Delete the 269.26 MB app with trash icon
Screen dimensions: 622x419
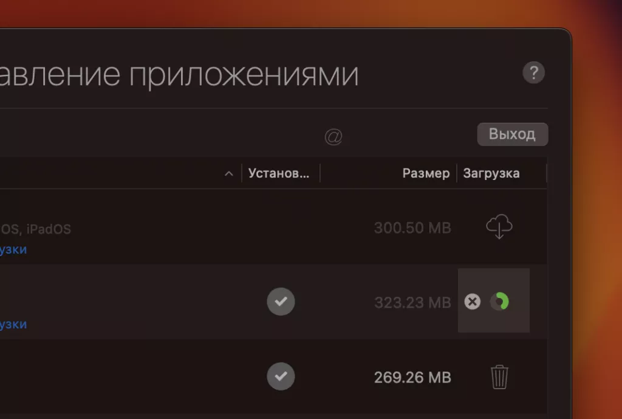499,377
